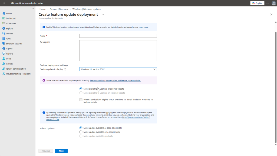Collapse the left navigation pane

(x=33, y=9)
